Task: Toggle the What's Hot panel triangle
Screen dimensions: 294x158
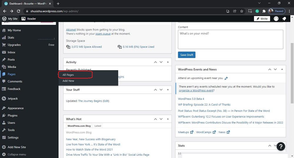Action: pos(168,119)
